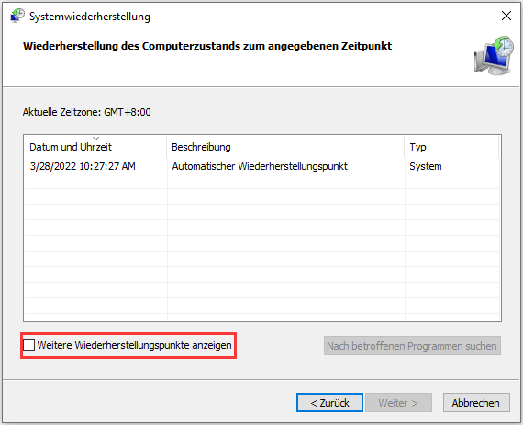This screenshot has width=523, height=425.
Task: Click the Aktuelle Zeitzone: GMT+8:00 label
Action: pos(87,112)
